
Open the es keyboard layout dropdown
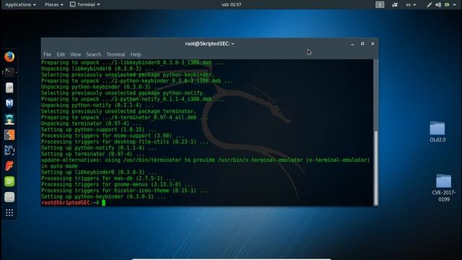(411, 4)
